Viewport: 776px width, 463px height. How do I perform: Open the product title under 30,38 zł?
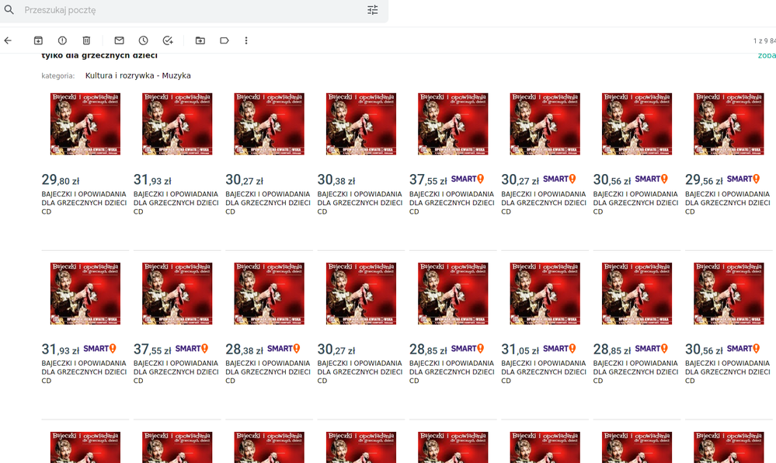[360, 203]
